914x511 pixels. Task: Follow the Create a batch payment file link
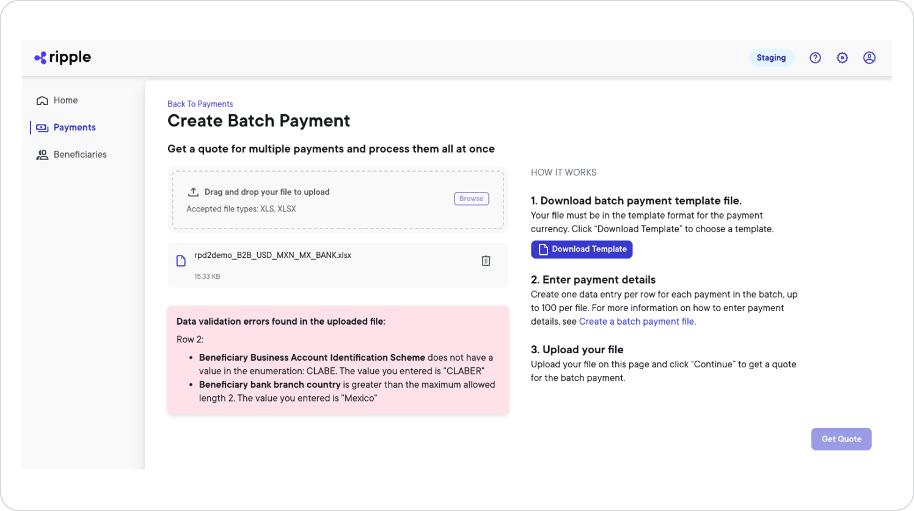(x=636, y=321)
